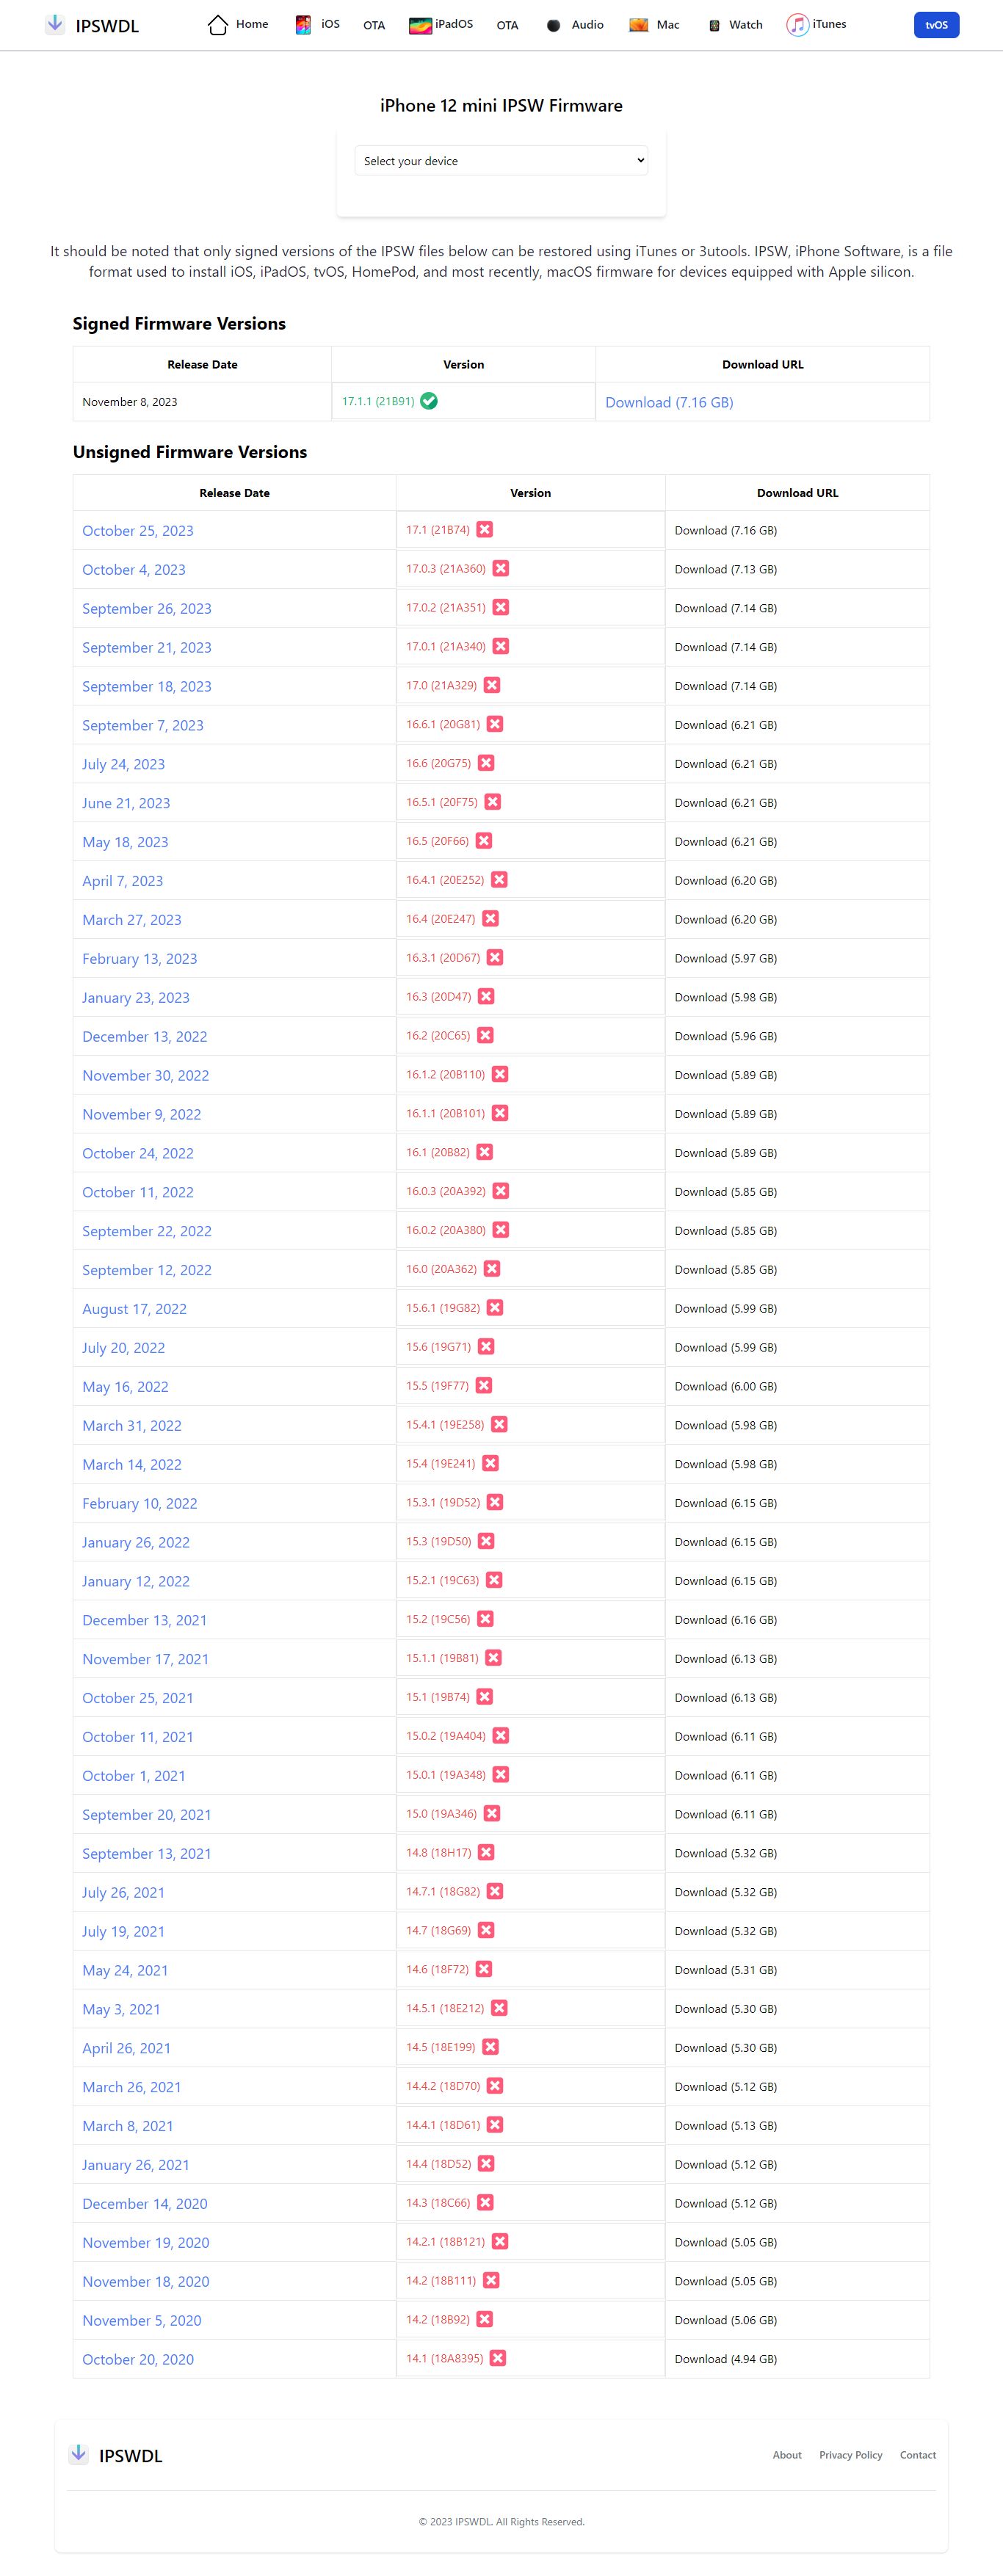Click red X icon next to 14.1 (18A8395)
The width and height of the screenshot is (1003, 2576).
(x=498, y=2358)
